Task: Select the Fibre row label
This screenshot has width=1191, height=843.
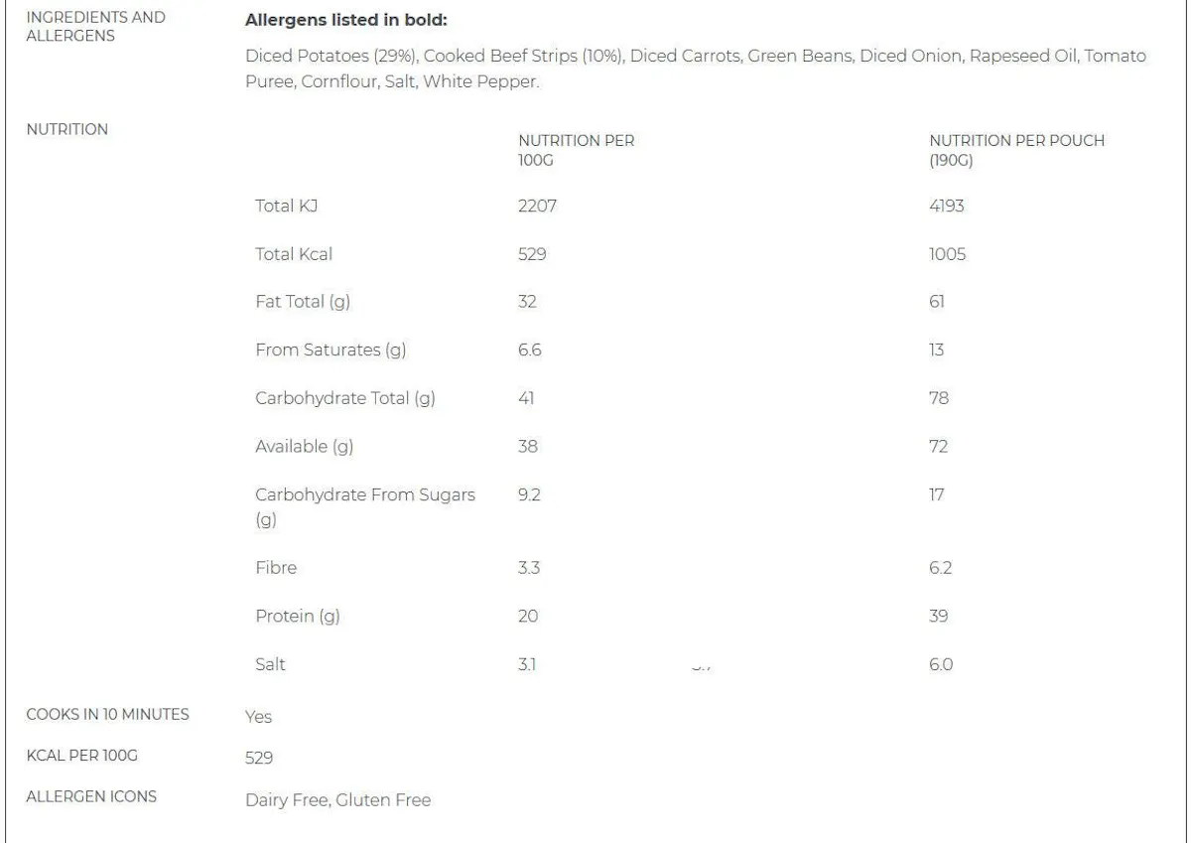Action: (276, 568)
